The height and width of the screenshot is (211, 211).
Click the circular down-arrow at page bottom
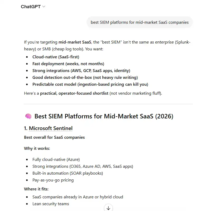[108, 208]
